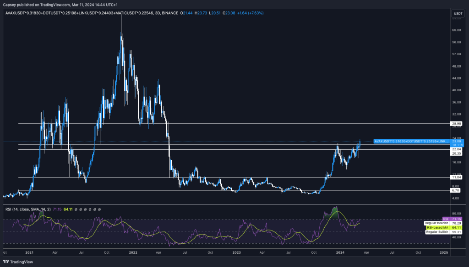
Task: Click the RSI (14, close, SMA, 14, 2) legend title
Action: [28, 209]
